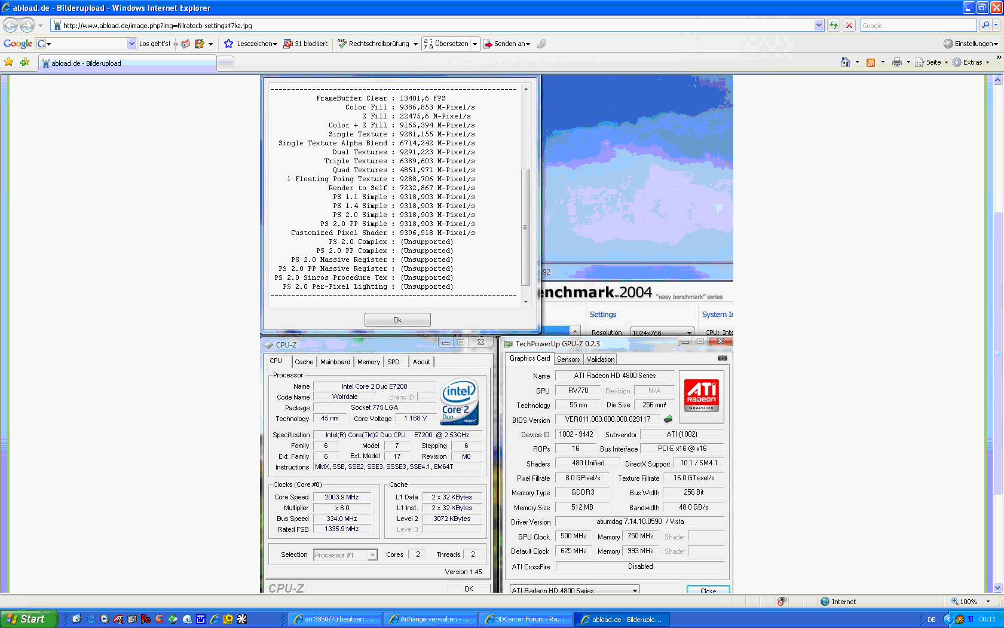Open the Extras menu dropdown
1004x628 pixels.
pyautogui.click(x=971, y=62)
